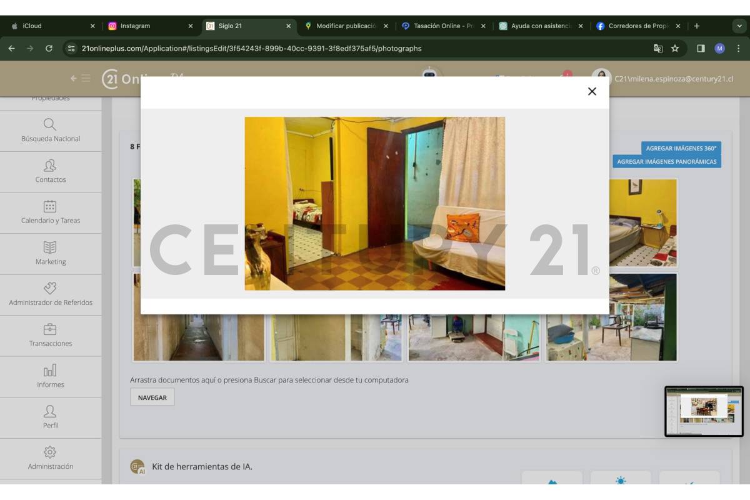Click the floating screenshot preview thumbnail
The width and height of the screenshot is (750, 500).
704,411
